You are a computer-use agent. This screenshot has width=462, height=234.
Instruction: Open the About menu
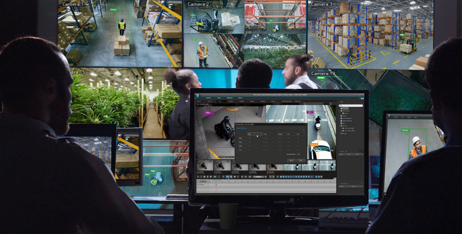[x=240, y=98]
